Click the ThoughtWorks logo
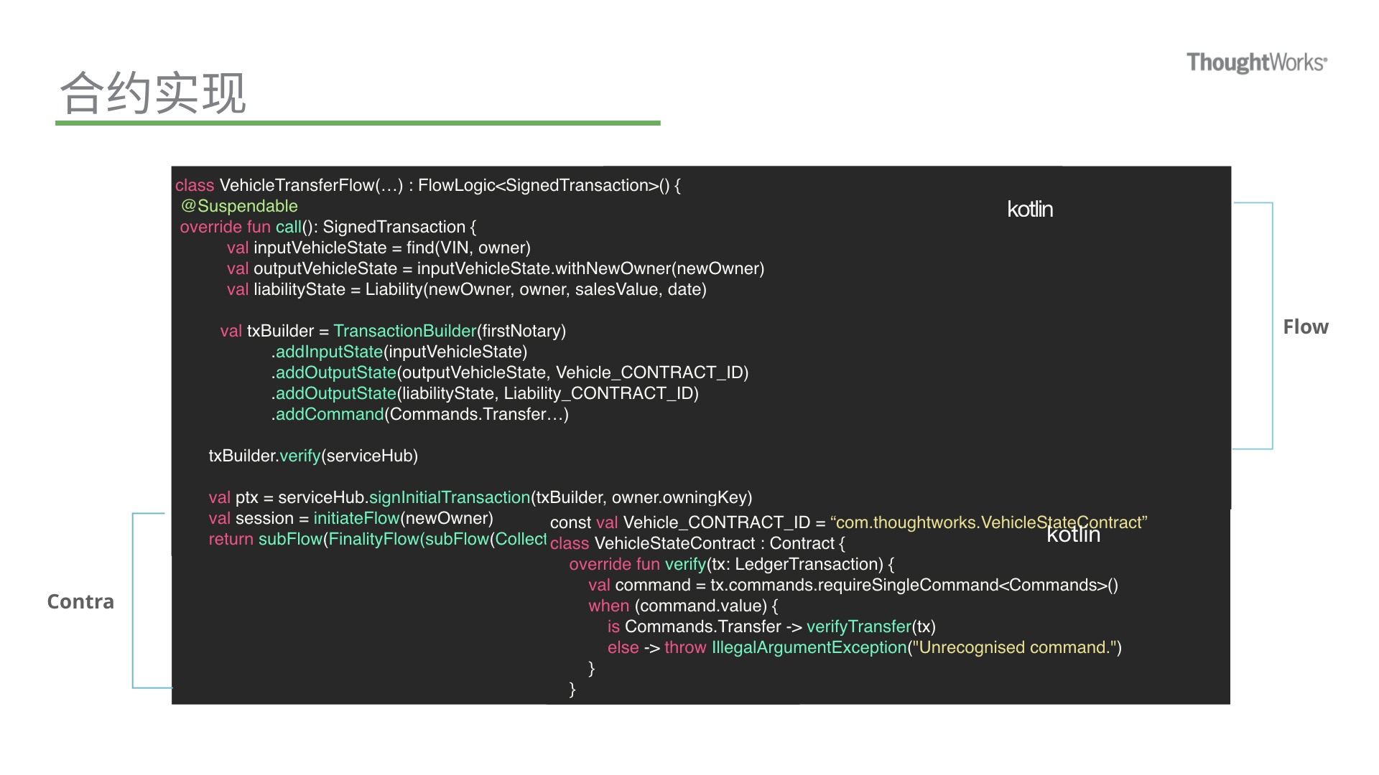The width and height of the screenshot is (1379, 775). [x=1256, y=62]
